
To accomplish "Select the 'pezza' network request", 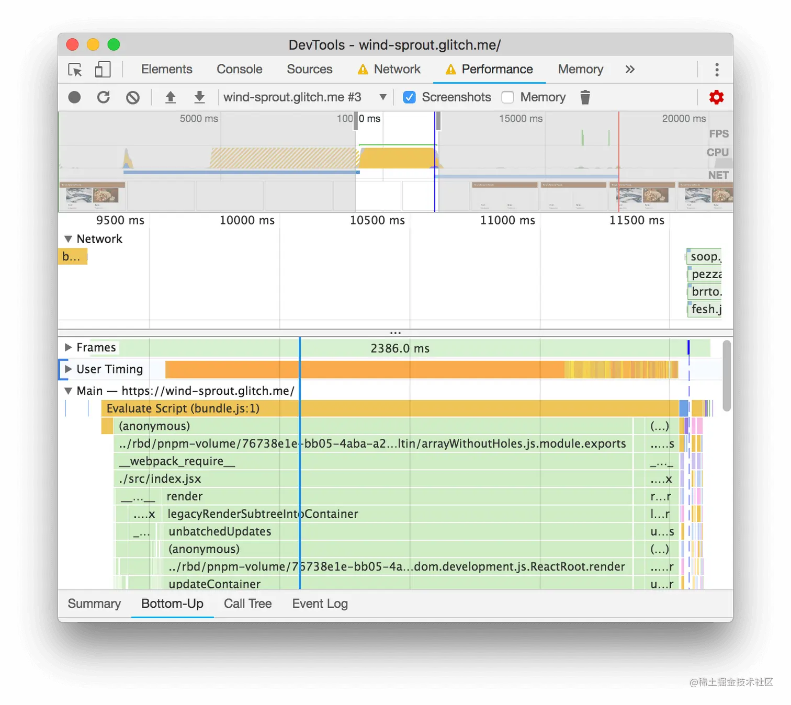I will point(704,274).
